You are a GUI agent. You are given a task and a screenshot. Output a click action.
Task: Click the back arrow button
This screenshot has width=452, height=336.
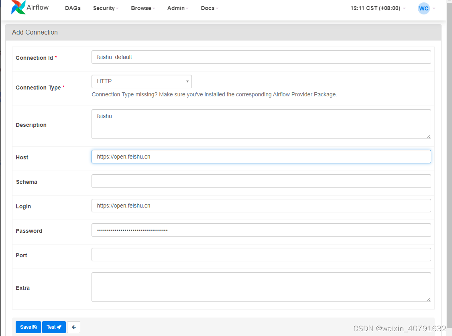[73, 327]
